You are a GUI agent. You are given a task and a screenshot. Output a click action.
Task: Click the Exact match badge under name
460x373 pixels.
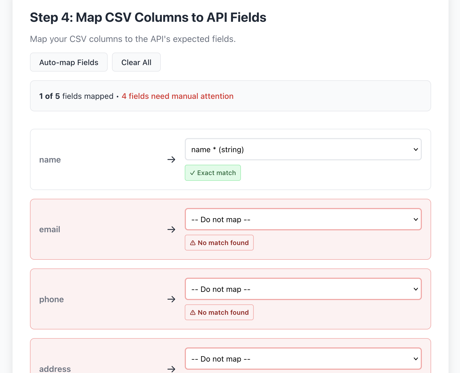pos(213,173)
